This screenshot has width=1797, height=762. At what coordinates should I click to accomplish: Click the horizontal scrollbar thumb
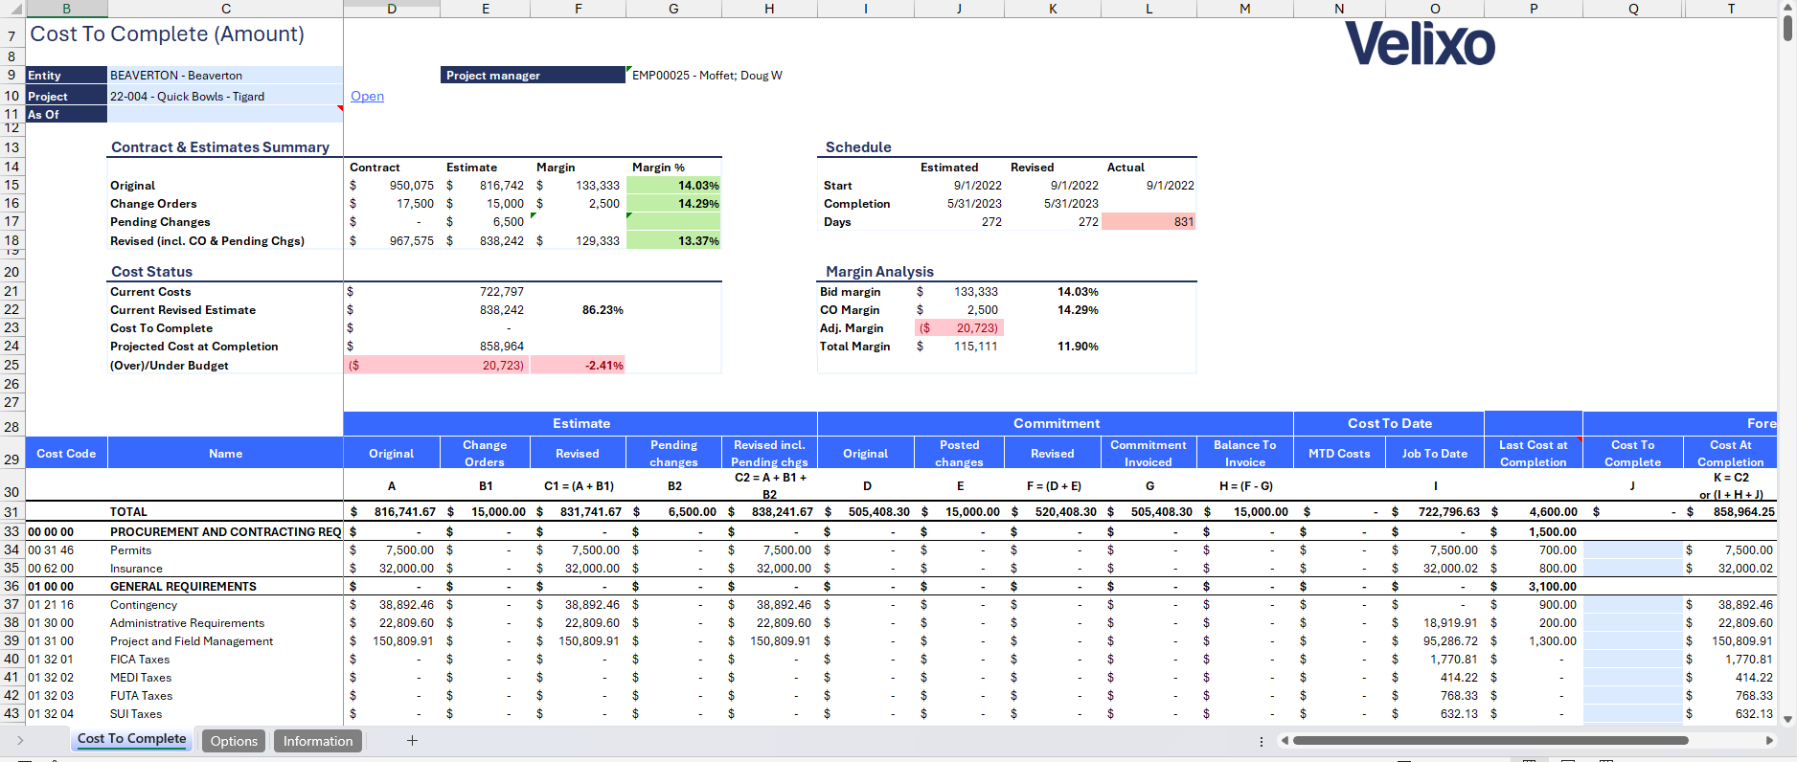click(x=1490, y=740)
